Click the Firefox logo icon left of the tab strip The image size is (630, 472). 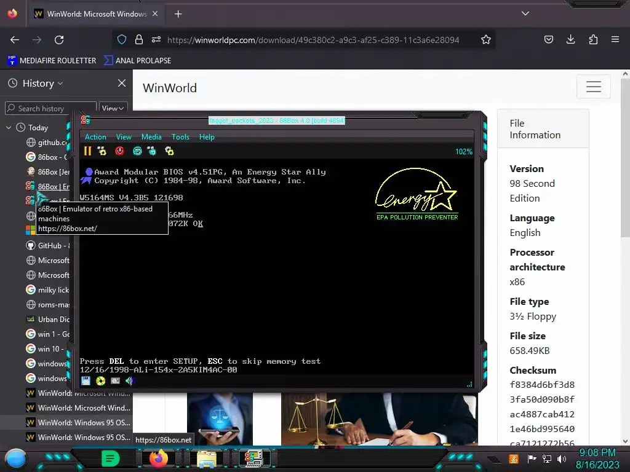[12, 14]
